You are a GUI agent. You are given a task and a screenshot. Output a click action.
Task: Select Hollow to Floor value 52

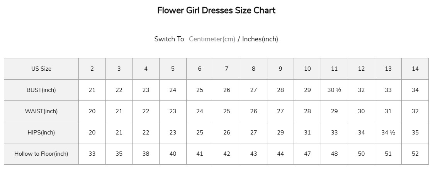pos(415,154)
